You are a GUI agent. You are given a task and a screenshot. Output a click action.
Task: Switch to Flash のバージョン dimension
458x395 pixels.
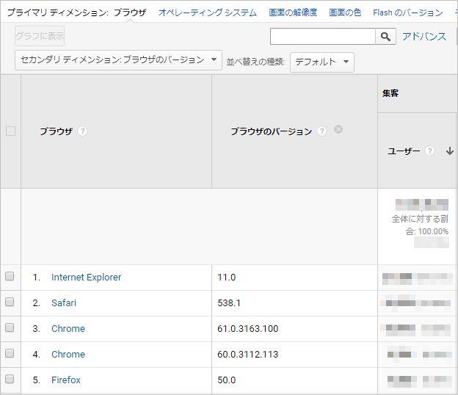[x=408, y=12]
